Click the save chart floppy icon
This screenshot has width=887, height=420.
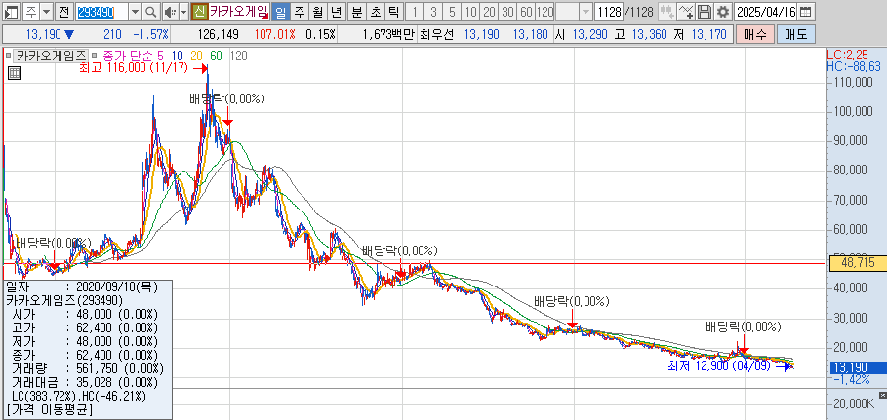pos(704,12)
